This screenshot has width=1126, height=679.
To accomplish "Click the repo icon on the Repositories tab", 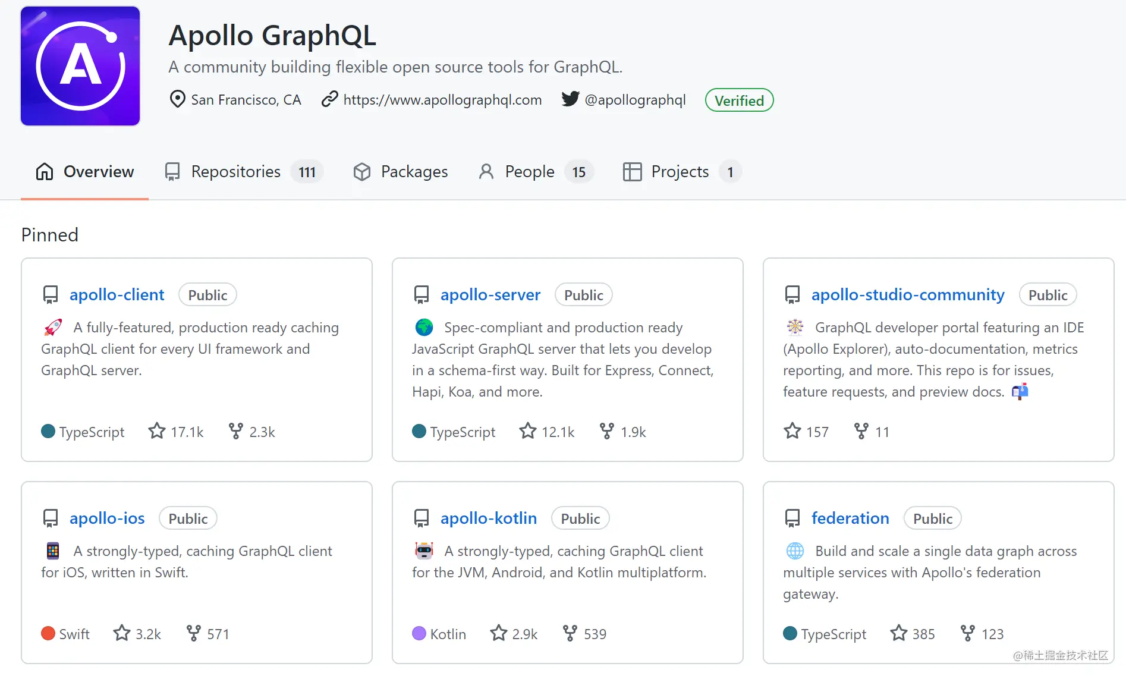I will coord(172,172).
